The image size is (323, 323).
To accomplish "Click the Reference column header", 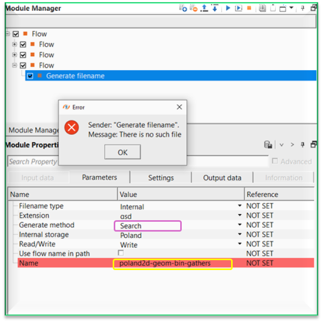I will (x=279, y=194).
